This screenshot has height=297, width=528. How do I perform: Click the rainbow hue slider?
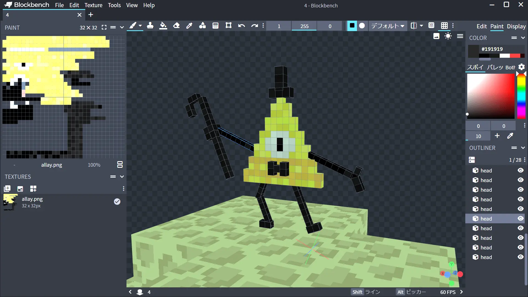coord(521,96)
